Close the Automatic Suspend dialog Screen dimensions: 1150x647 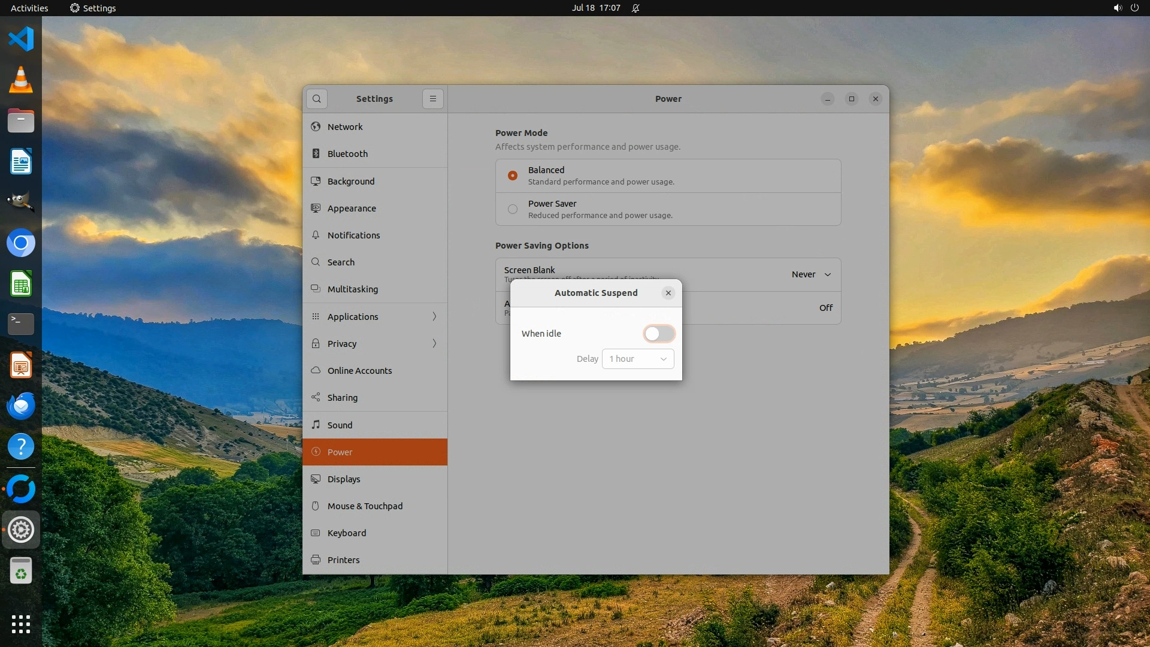pyautogui.click(x=668, y=293)
